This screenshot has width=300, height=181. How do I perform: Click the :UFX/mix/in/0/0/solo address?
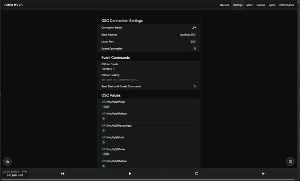coord(113,137)
